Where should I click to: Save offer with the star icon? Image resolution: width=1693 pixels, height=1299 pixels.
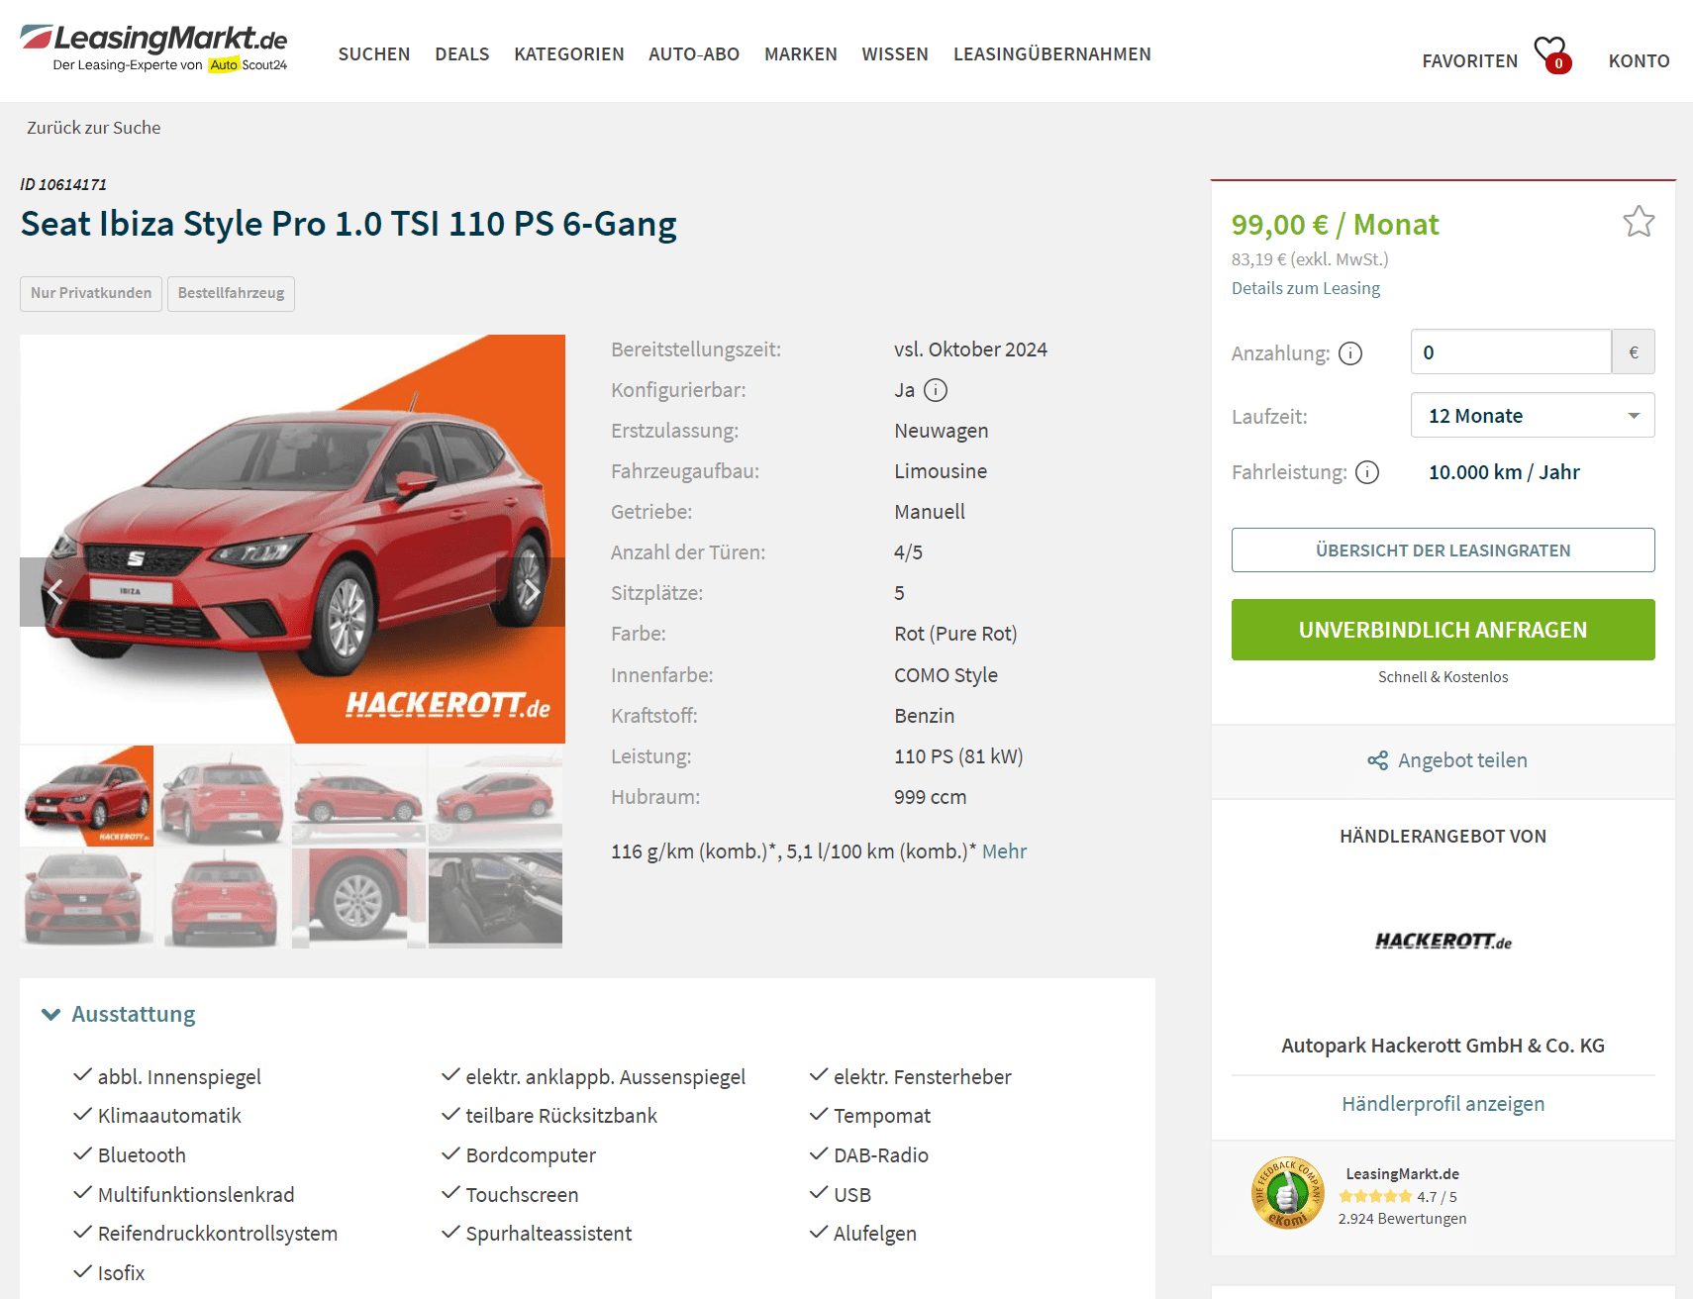[1639, 222]
